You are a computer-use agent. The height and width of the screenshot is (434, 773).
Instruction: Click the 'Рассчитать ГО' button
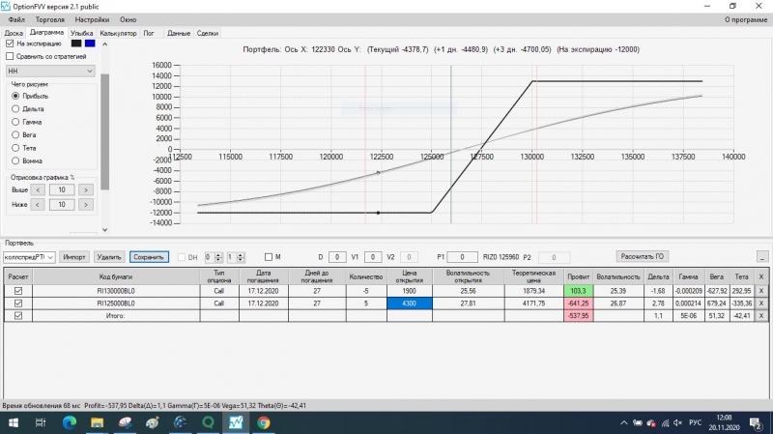[642, 256]
